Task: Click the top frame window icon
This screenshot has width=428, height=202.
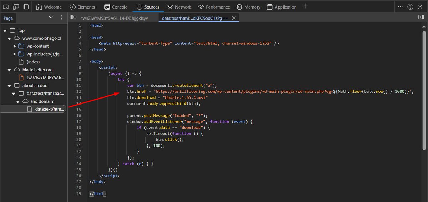Action: click(x=12, y=31)
